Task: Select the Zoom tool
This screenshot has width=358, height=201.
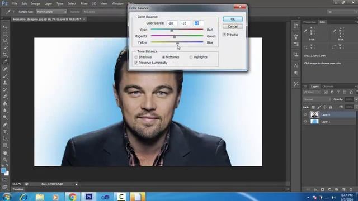Action: 5,160
